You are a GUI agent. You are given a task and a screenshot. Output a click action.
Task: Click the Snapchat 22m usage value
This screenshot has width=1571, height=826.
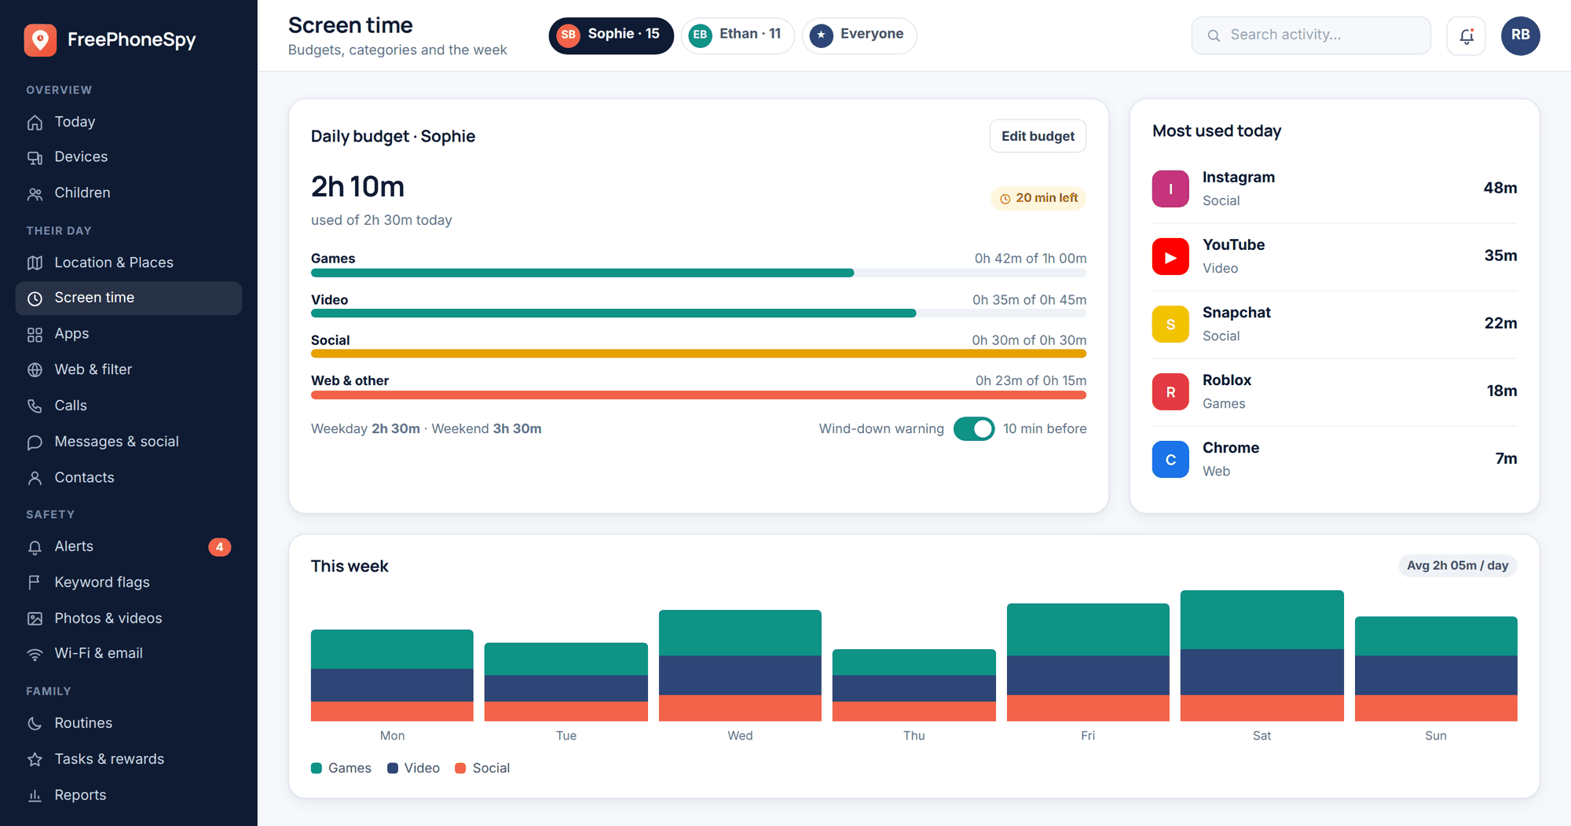click(x=1500, y=324)
